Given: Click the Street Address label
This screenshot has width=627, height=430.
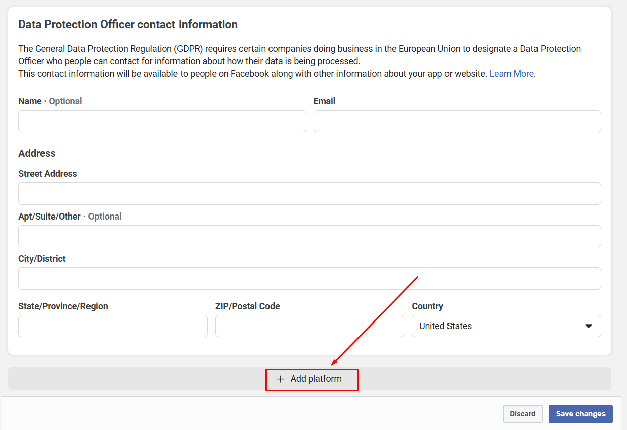Looking at the screenshot, I should tap(48, 174).
